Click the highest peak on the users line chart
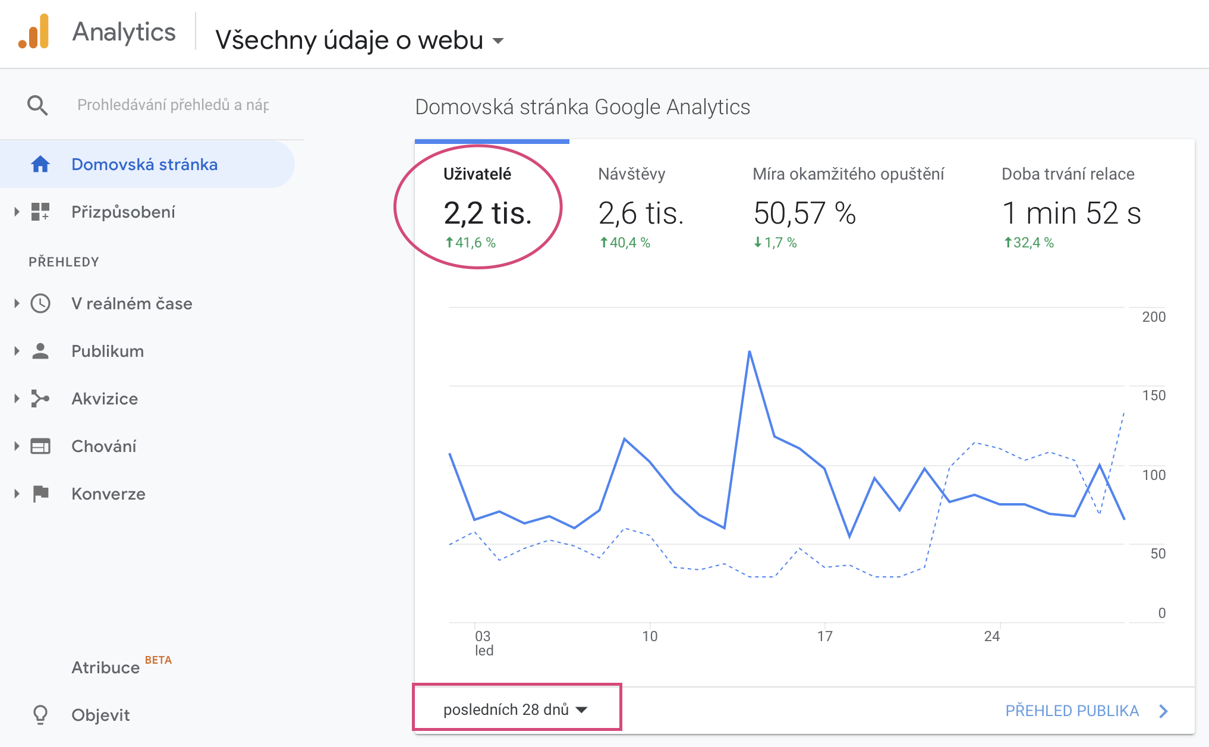1209x747 pixels. tap(750, 351)
